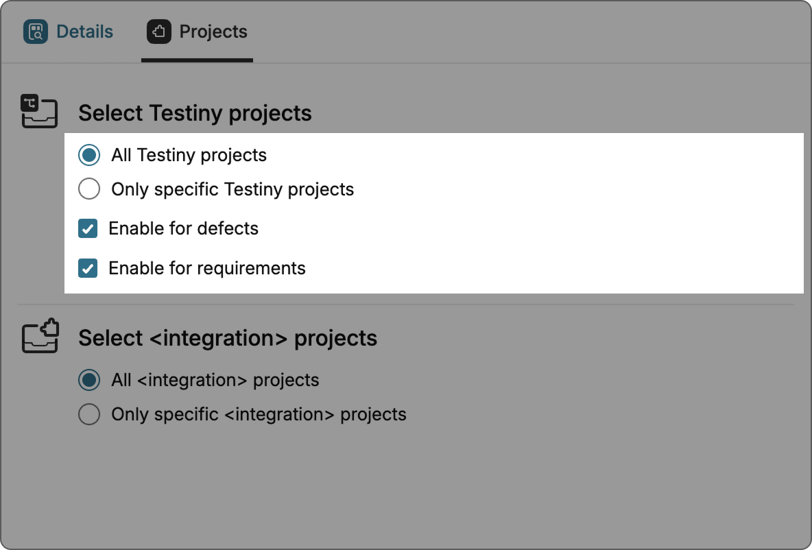Choose Only specific Testiny projects option
Viewport: 812px width, 550px height.
(89, 189)
